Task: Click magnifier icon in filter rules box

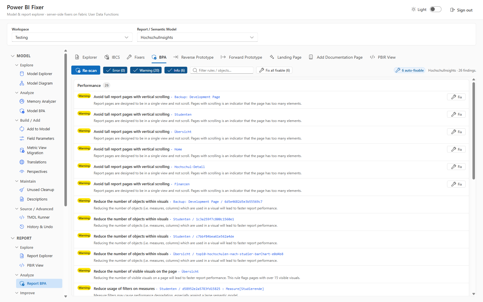Action: click(x=195, y=70)
